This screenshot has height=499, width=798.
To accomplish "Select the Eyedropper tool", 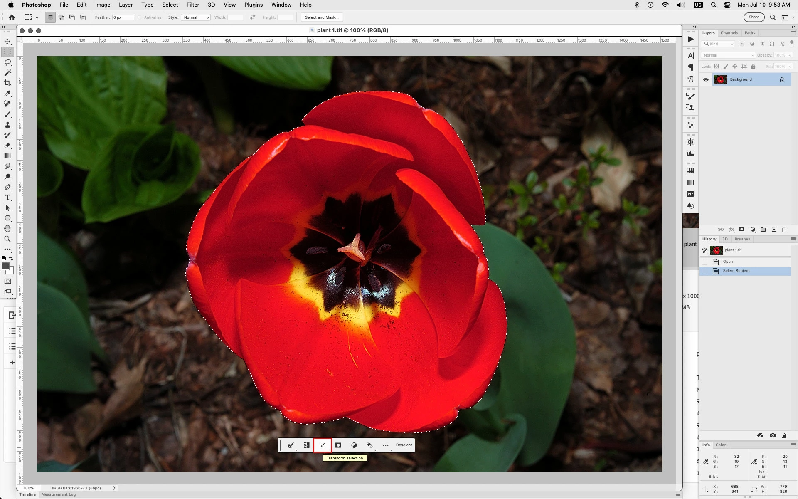I will 7,94.
